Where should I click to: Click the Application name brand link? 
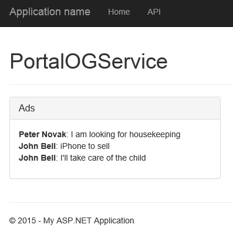point(50,12)
